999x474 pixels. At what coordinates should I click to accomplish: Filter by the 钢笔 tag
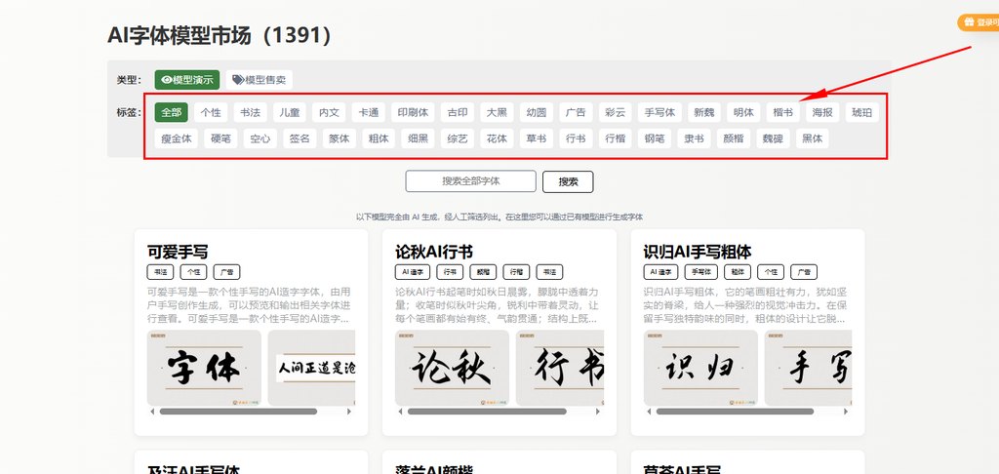pyautogui.click(x=655, y=138)
